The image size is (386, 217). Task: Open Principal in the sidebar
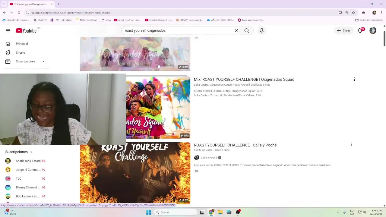22,44
